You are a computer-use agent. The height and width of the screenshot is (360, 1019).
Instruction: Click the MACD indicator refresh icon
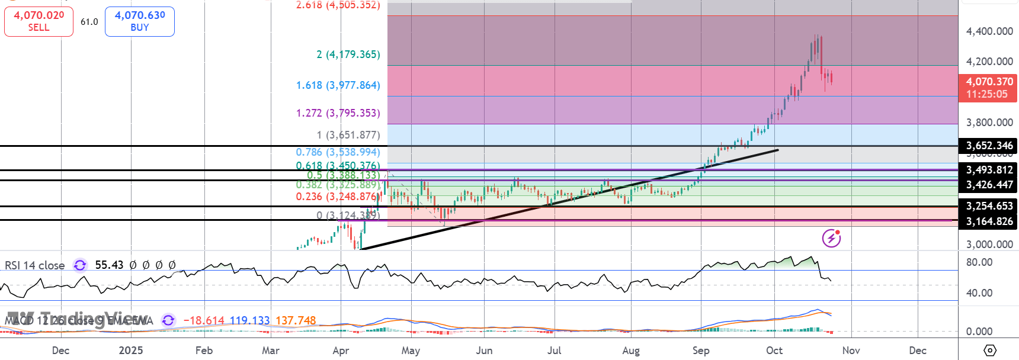coord(168,320)
